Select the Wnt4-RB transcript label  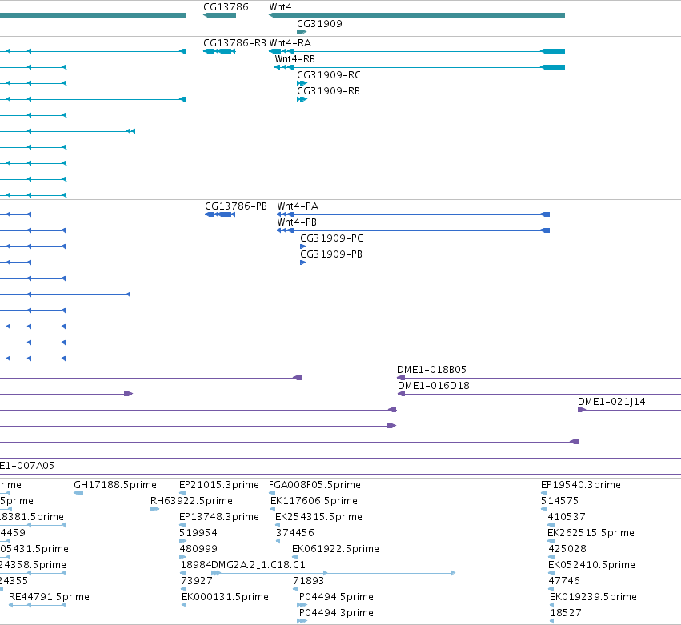tap(295, 59)
